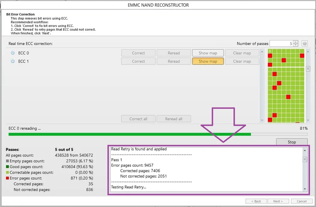Click the light green Correctable pages swatch
This screenshot has height=207, width=316.
pos(8,172)
